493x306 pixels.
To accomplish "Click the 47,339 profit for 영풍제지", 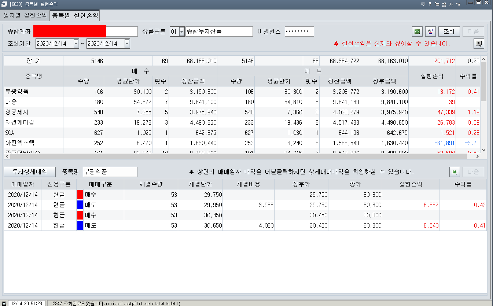I will point(446,112).
